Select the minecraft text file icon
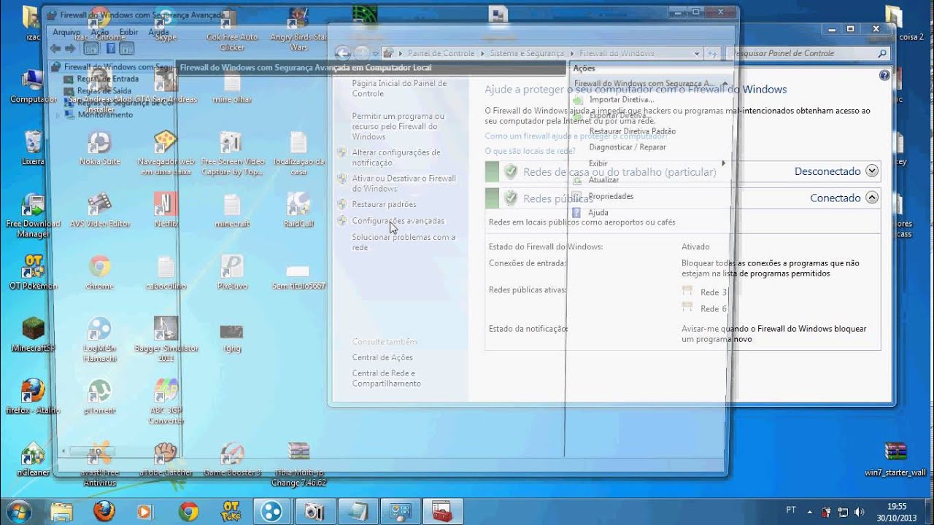The width and height of the screenshot is (934, 525). (x=232, y=210)
